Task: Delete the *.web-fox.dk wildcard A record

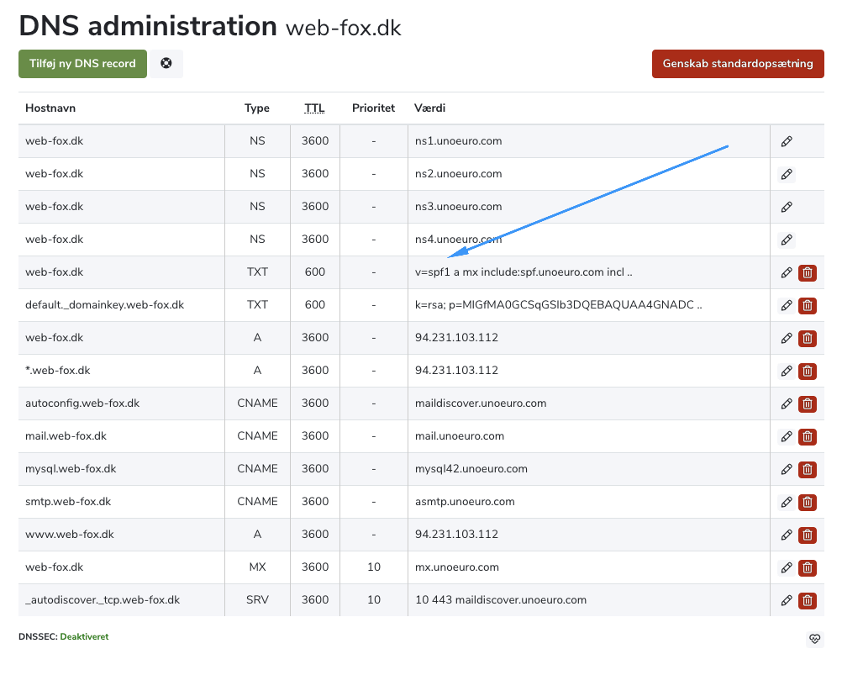Action: [x=808, y=371]
